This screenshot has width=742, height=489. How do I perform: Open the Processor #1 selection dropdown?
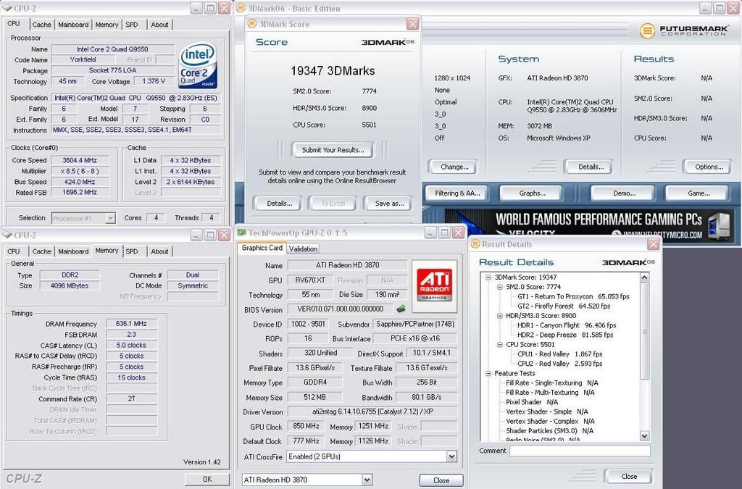pyautogui.click(x=110, y=218)
